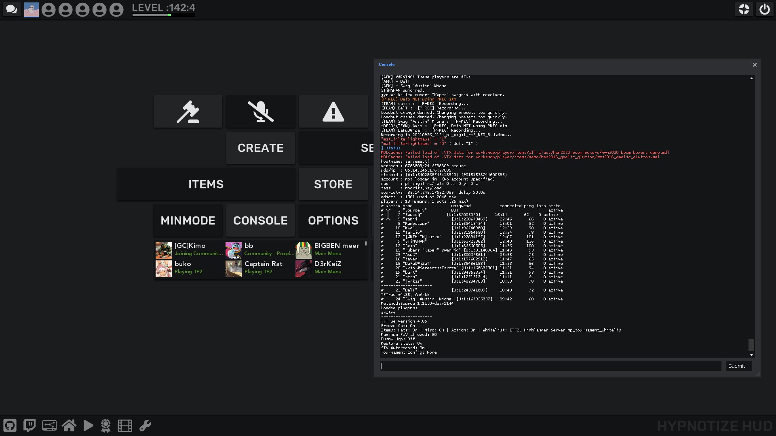Toggle the muted microphone button
Viewport: 776px width, 436px height.
pyautogui.click(x=261, y=112)
